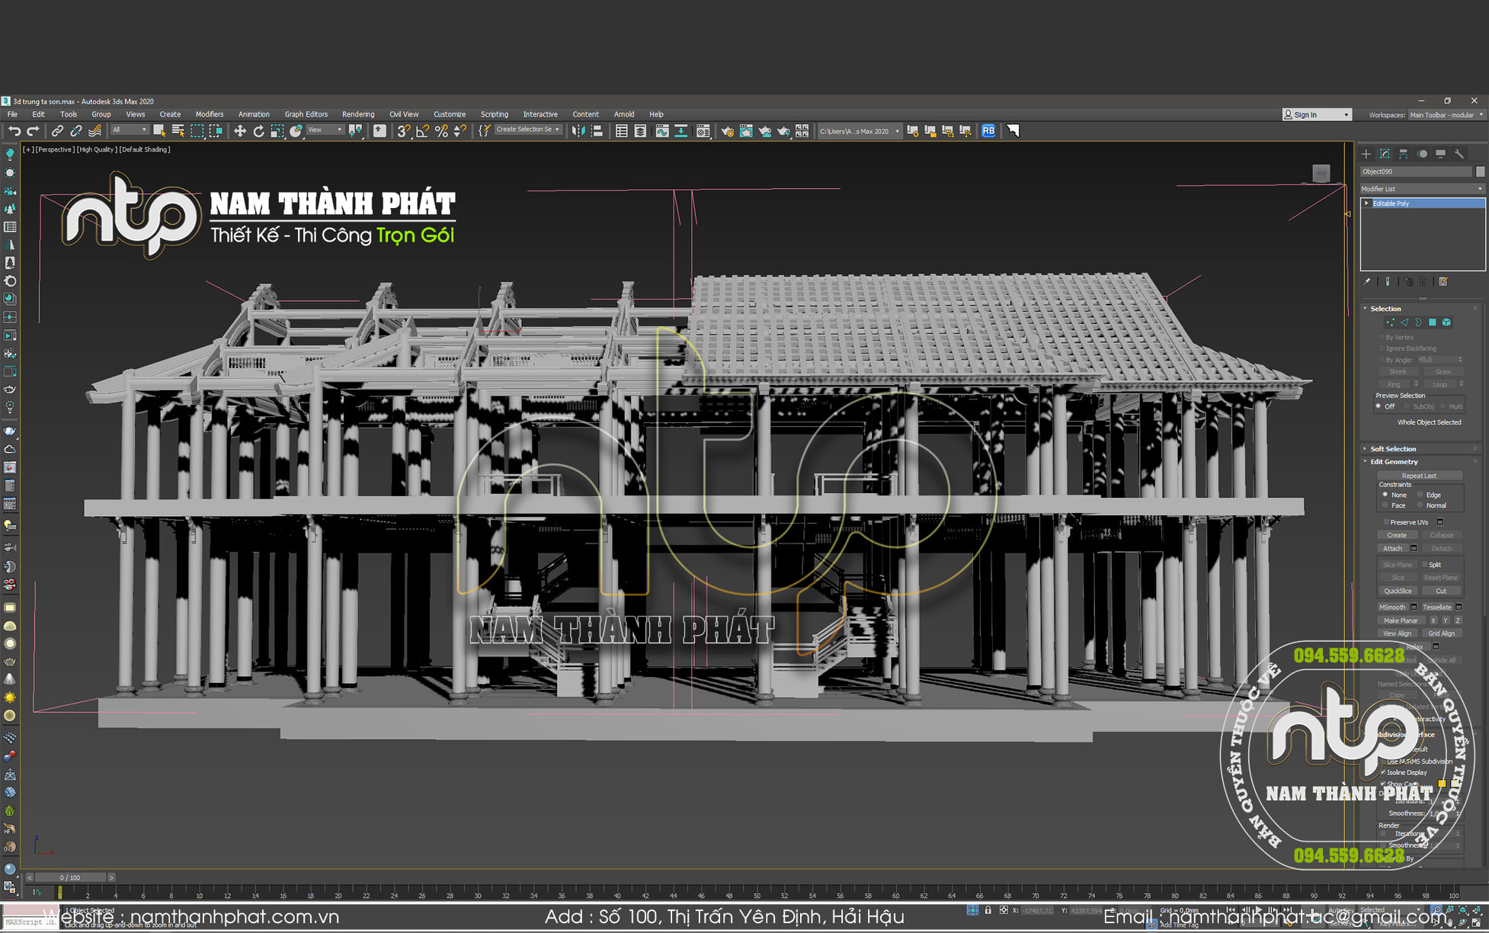The image size is (1489, 933).
Task: Open the Rendering menu
Action: click(358, 114)
